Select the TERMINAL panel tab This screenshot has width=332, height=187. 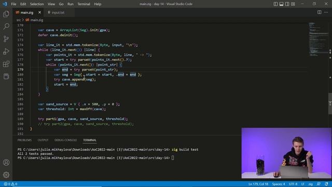tap(90, 140)
